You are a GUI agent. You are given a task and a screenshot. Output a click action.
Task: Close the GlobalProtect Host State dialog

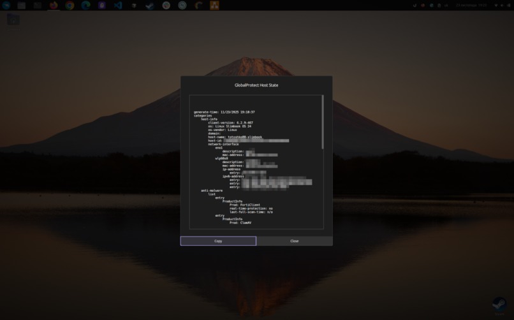click(295, 241)
